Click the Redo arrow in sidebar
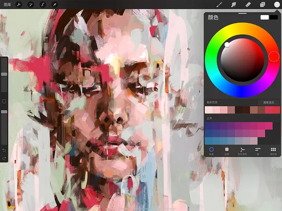This screenshot has width=282, height=211. pyautogui.click(x=4, y=158)
